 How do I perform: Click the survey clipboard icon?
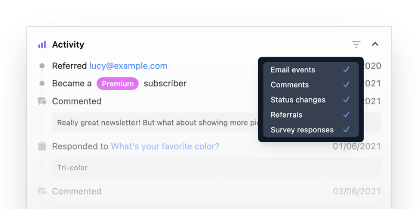42,146
